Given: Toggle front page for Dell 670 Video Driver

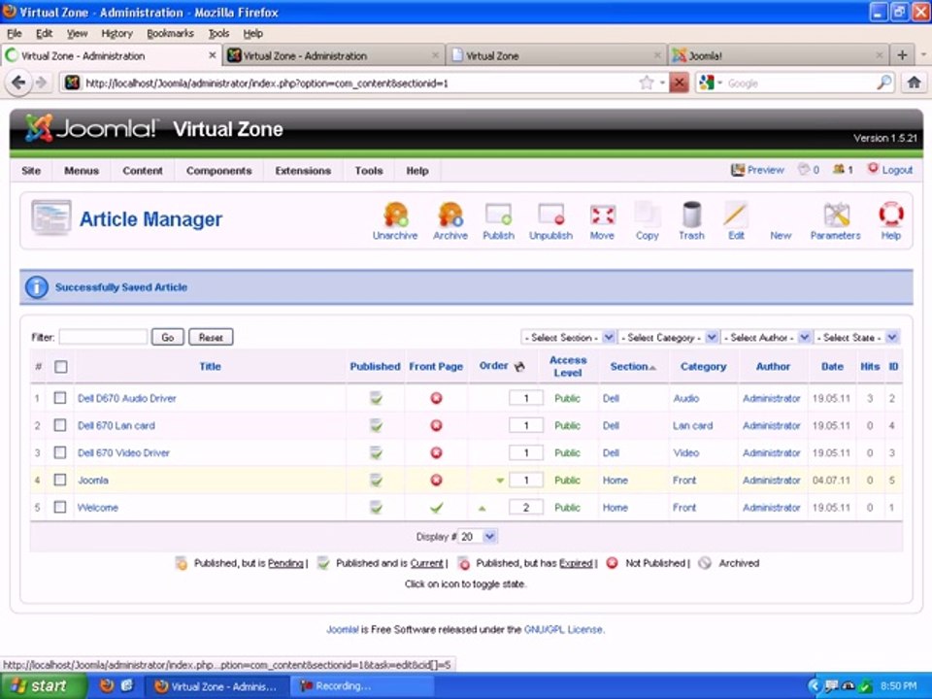Looking at the screenshot, I should click(436, 453).
